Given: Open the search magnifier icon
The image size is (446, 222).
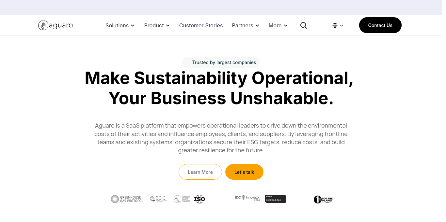Looking at the screenshot, I should (303, 25).
